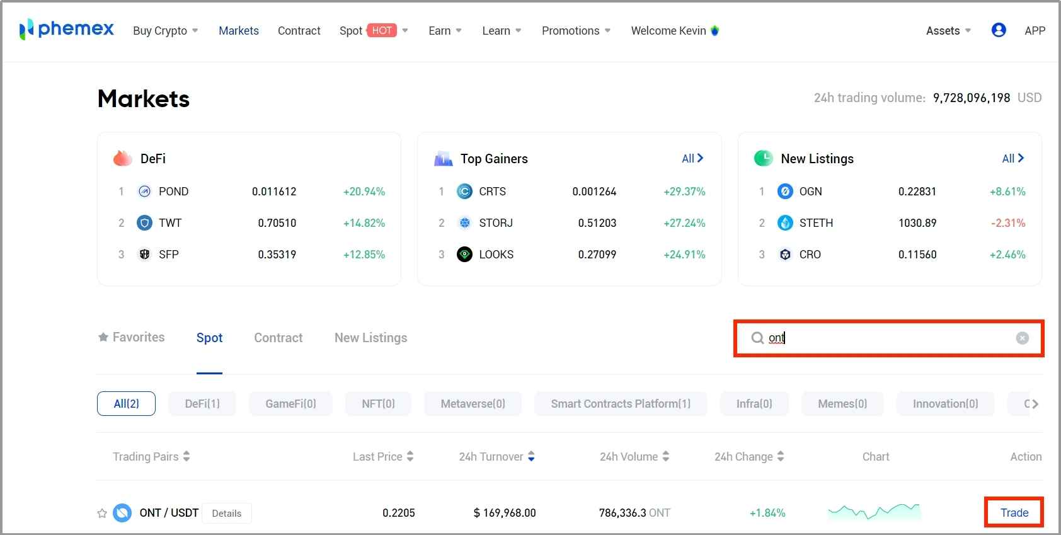Click the STETH coin icon
The image size is (1061, 535).
click(785, 223)
